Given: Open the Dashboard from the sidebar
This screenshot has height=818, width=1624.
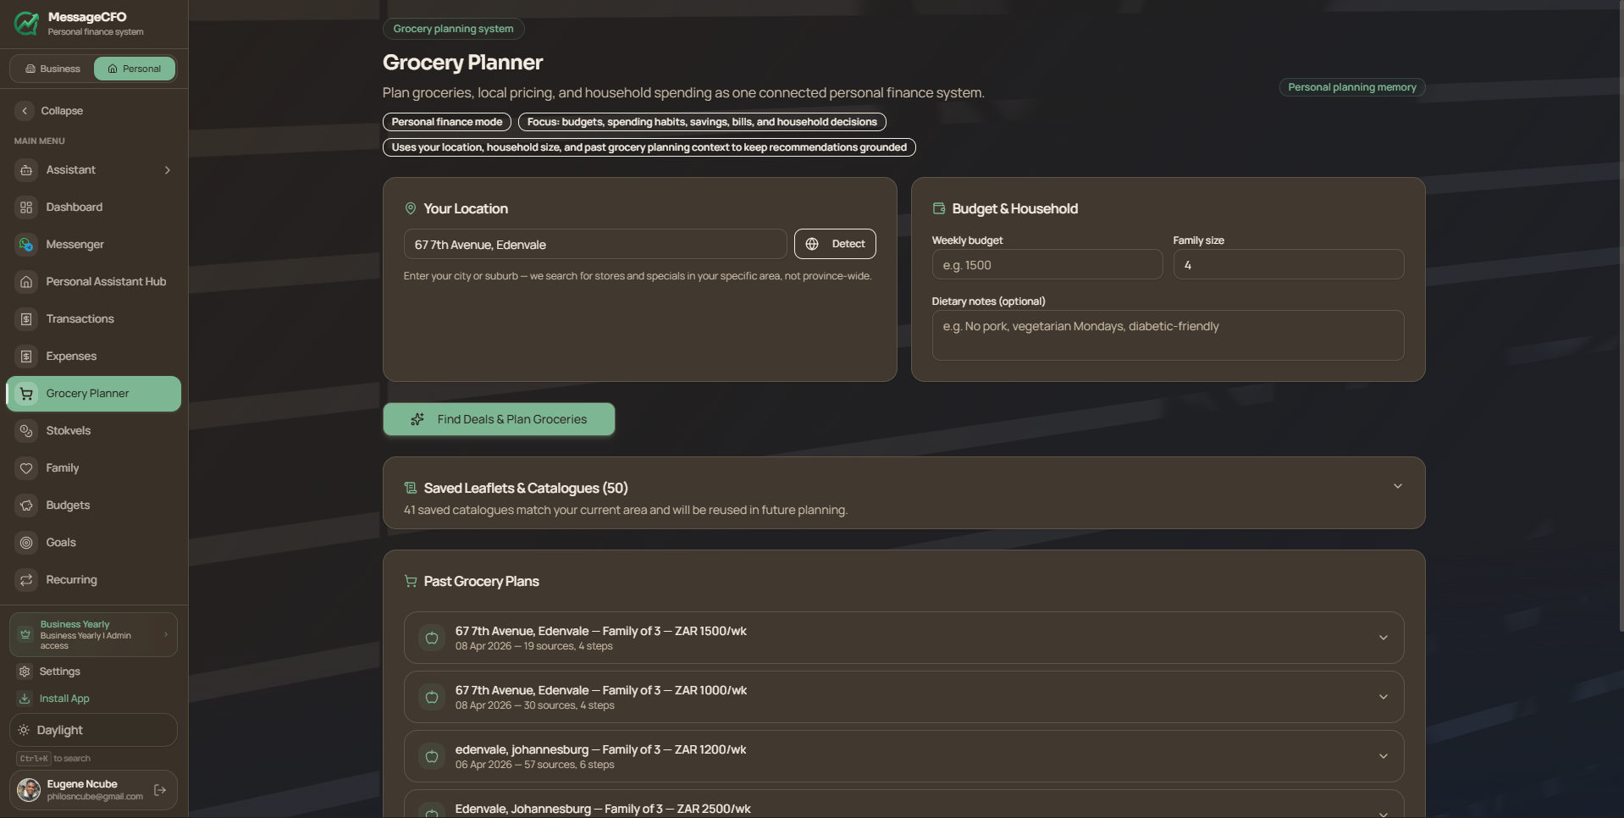Looking at the screenshot, I should click(73, 207).
